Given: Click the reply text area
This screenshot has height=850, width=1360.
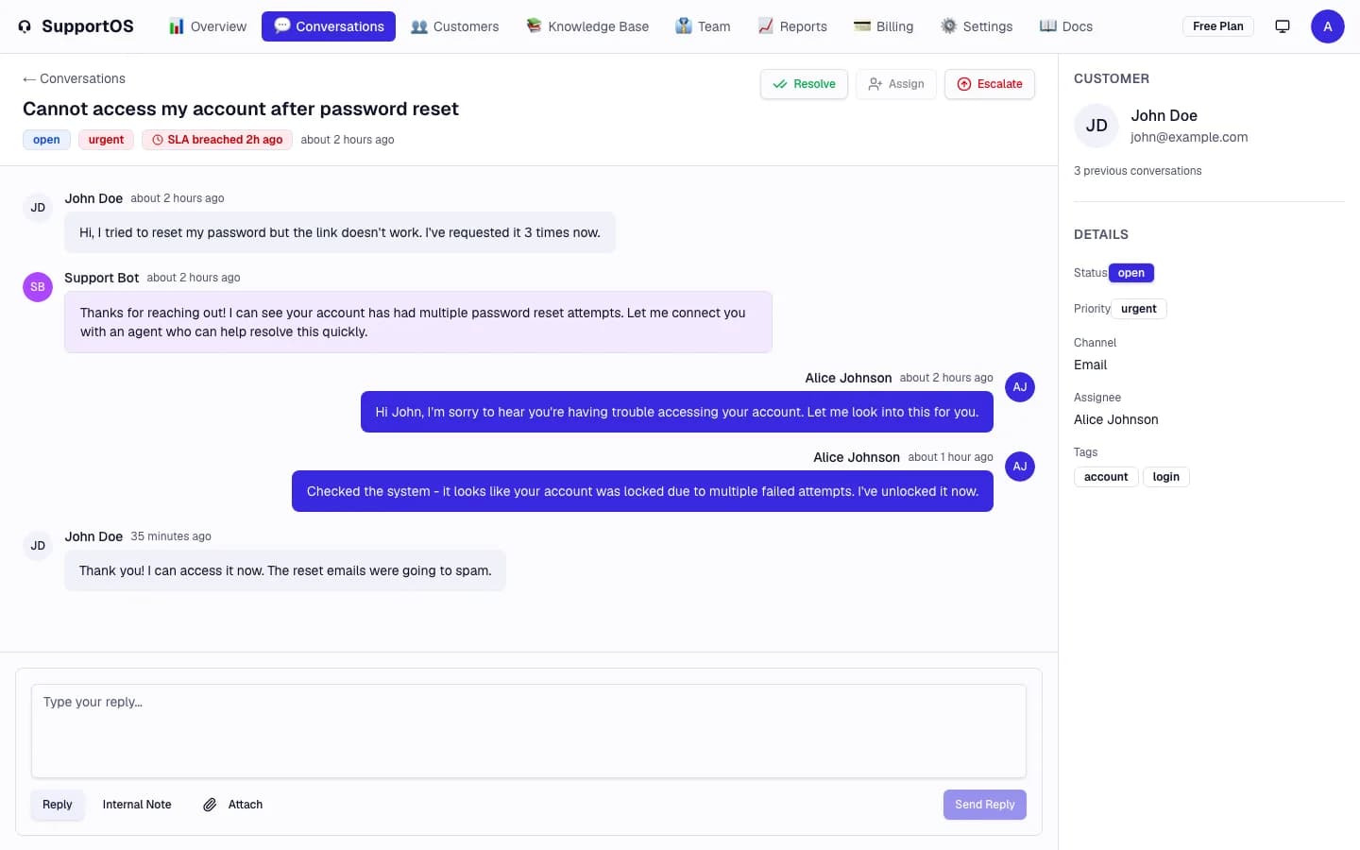Looking at the screenshot, I should coord(529,731).
